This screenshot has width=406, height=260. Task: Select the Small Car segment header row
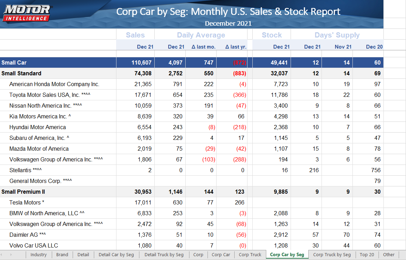click(x=14, y=63)
